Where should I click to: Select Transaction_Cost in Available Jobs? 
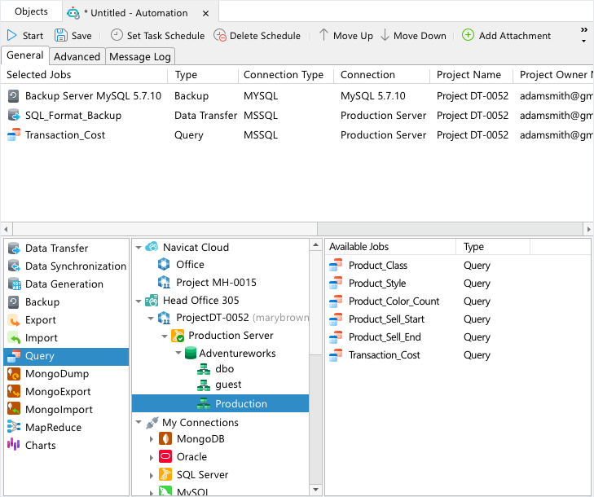[458, 355]
